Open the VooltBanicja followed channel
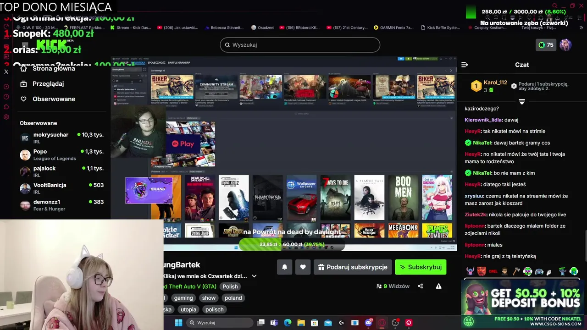587x330 pixels. [62, 188]
